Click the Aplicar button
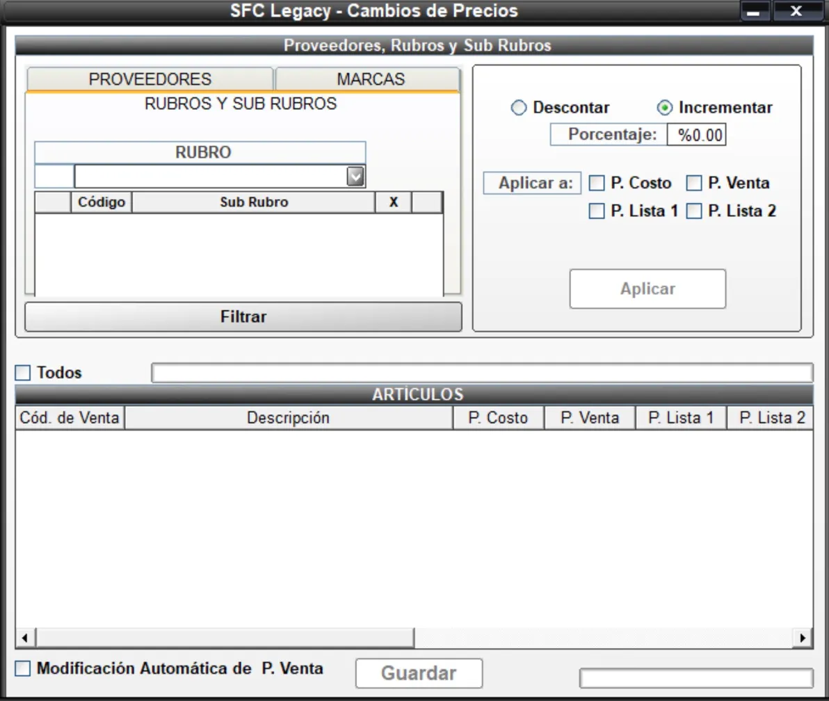 tap(647, 289)
